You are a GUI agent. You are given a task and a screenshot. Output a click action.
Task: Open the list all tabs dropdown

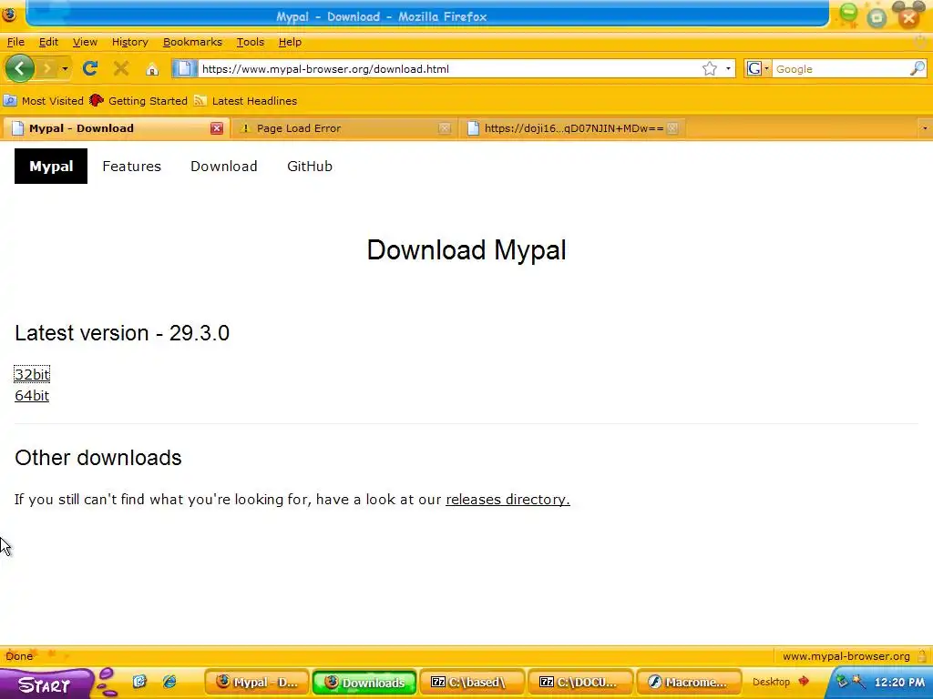(924, 128)
